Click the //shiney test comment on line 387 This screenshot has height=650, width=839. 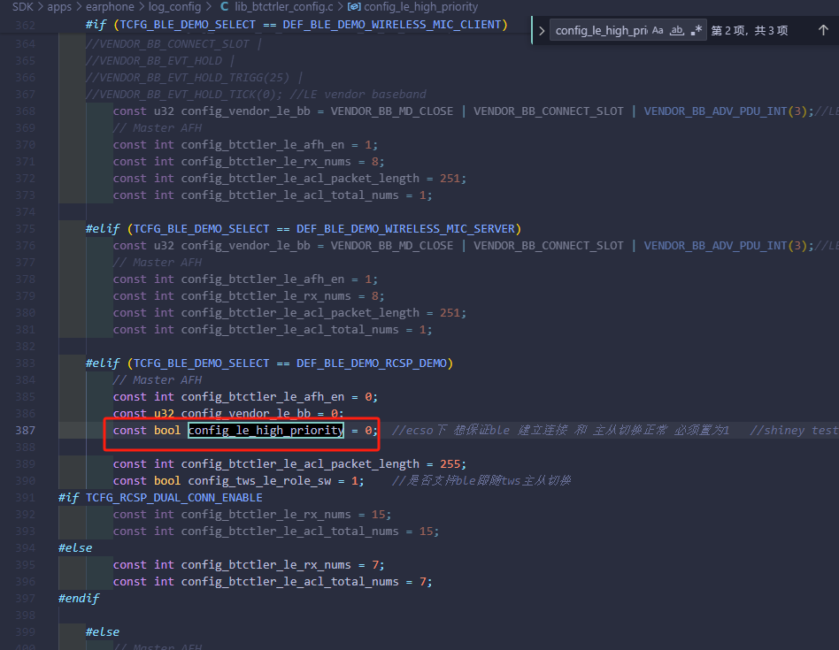click(x=794, y=431)
